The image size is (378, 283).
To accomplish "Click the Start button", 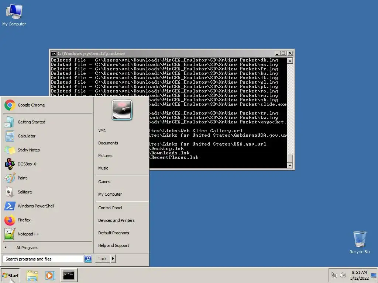I will pyautogui.click(x=10, y=276).
